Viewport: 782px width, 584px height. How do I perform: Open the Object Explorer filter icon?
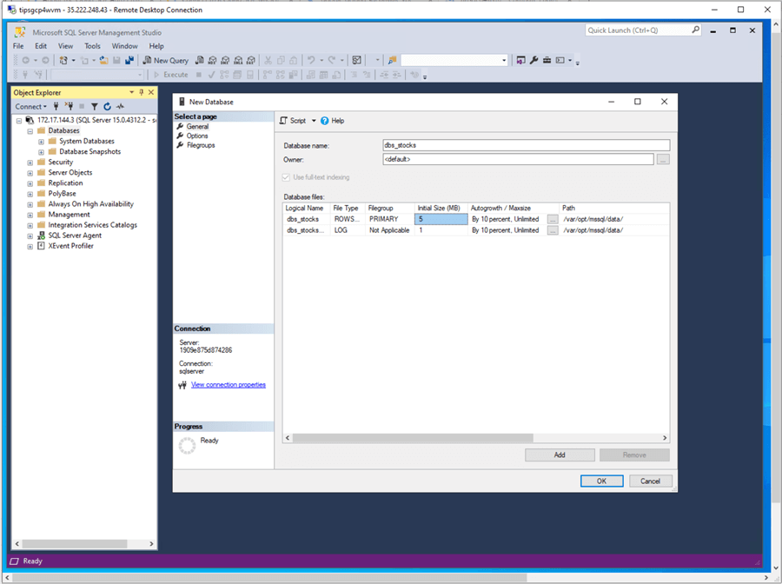(94, 106)
